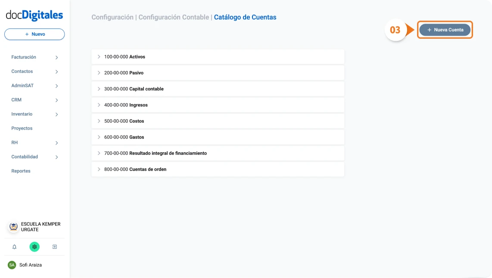Select Reportes in the sidebar
This screenshot has height=278, width=492.
[21, 171]
